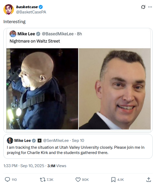Open the share upload icon
Image resolution: width=156 pixels, height=184 pixels.
coord(149,180)
